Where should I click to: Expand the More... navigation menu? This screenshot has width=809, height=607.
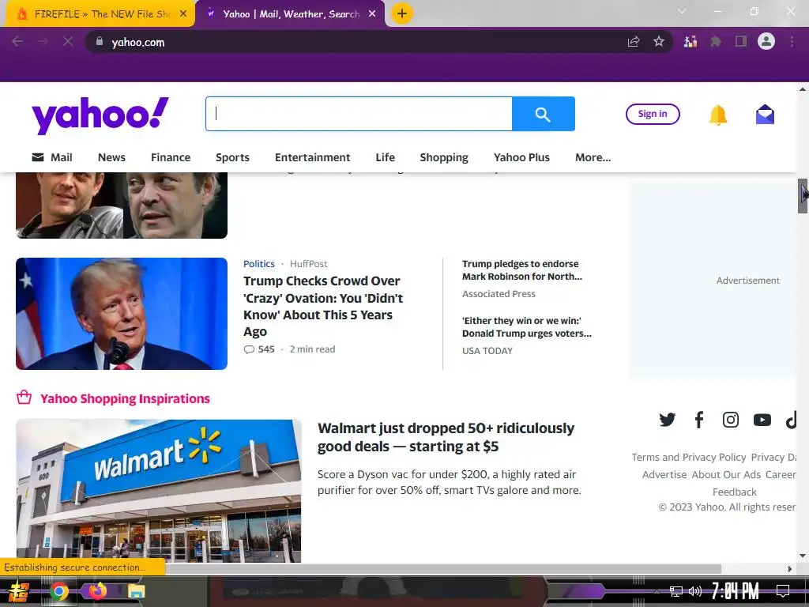(x=593, y=157)
